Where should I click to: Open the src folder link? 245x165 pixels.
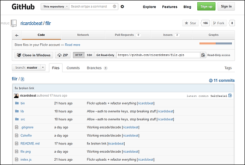tap(23, 119)
